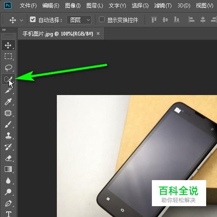
Task: Select the Spot Healing Brush tool
Action: click(8, 113)
